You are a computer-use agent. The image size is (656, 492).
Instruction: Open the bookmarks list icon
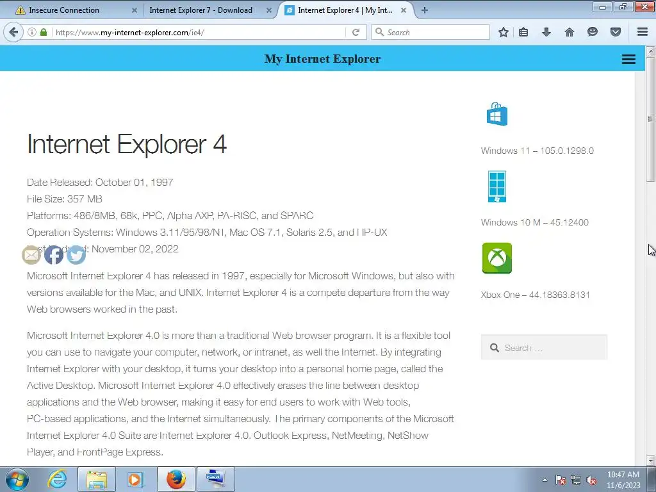pos(523,32)
